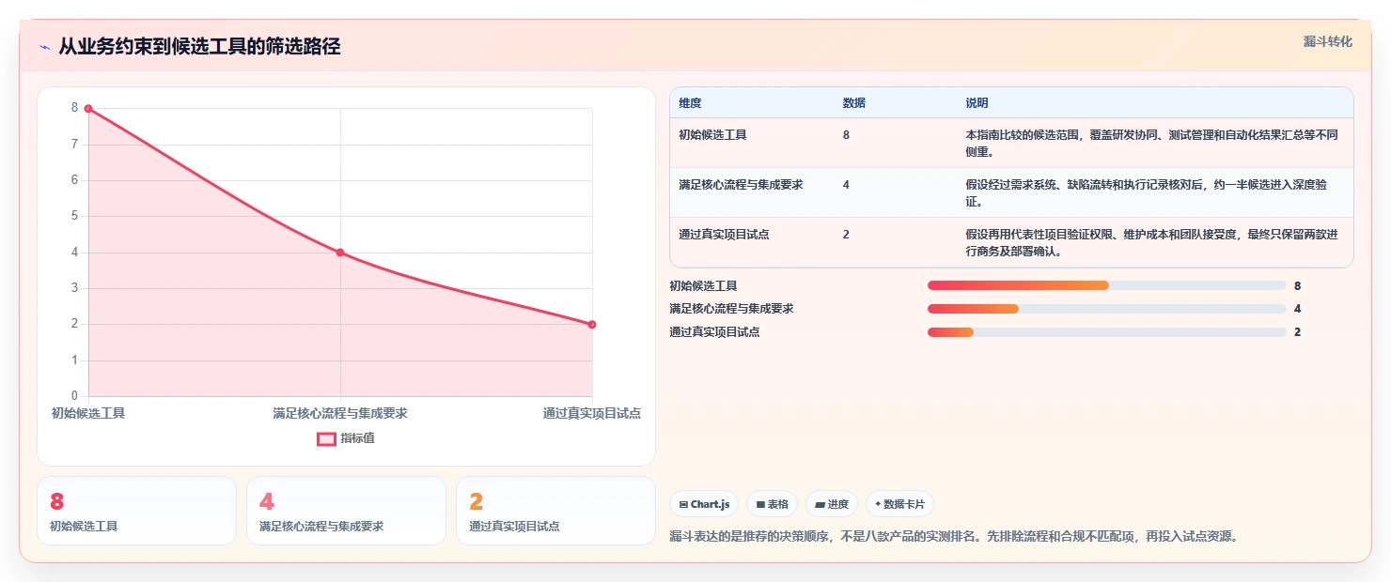Image resolution: width=1391 pixels, height=582 pixels.
Task: Click the x-axis label 初始候选工具
Action: pos(88,413)
